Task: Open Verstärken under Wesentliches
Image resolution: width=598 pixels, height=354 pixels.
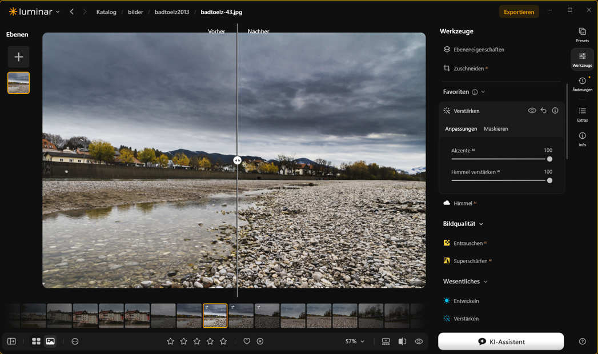Action: (461, 319)
